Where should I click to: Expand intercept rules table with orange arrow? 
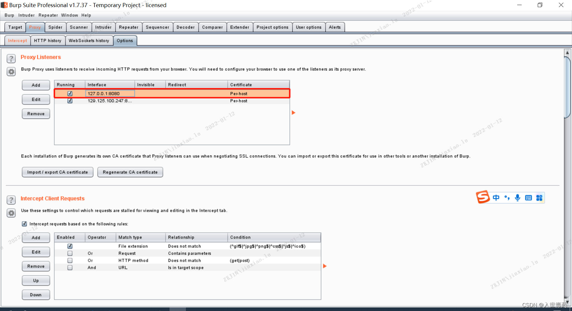click(x=325, y=266)
